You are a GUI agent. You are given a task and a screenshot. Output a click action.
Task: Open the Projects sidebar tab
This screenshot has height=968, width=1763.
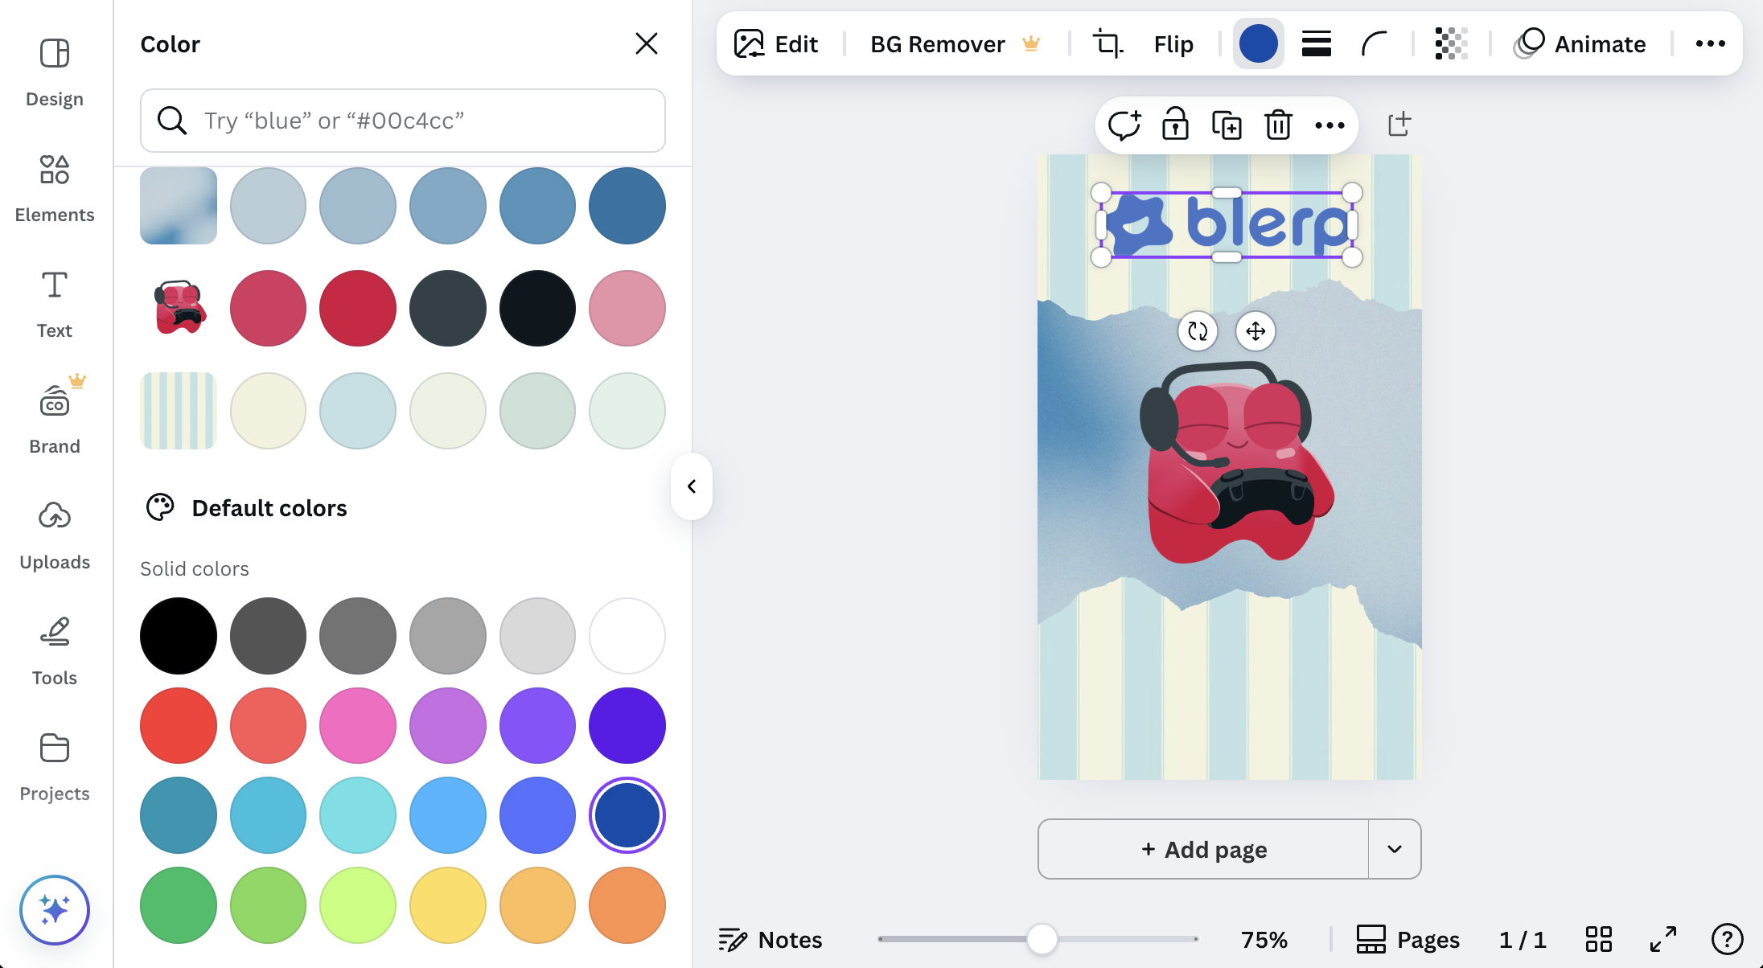[x=55, y=767]
